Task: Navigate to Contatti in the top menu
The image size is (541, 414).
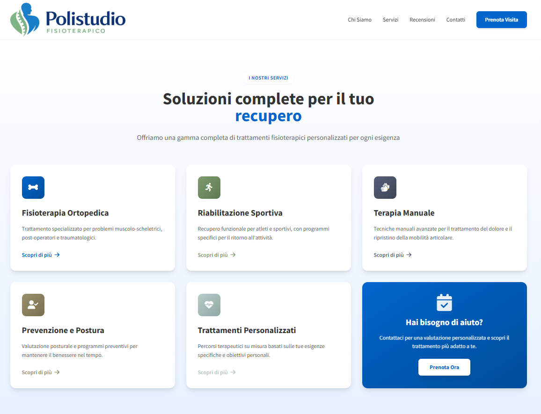Action: [455, 20]
